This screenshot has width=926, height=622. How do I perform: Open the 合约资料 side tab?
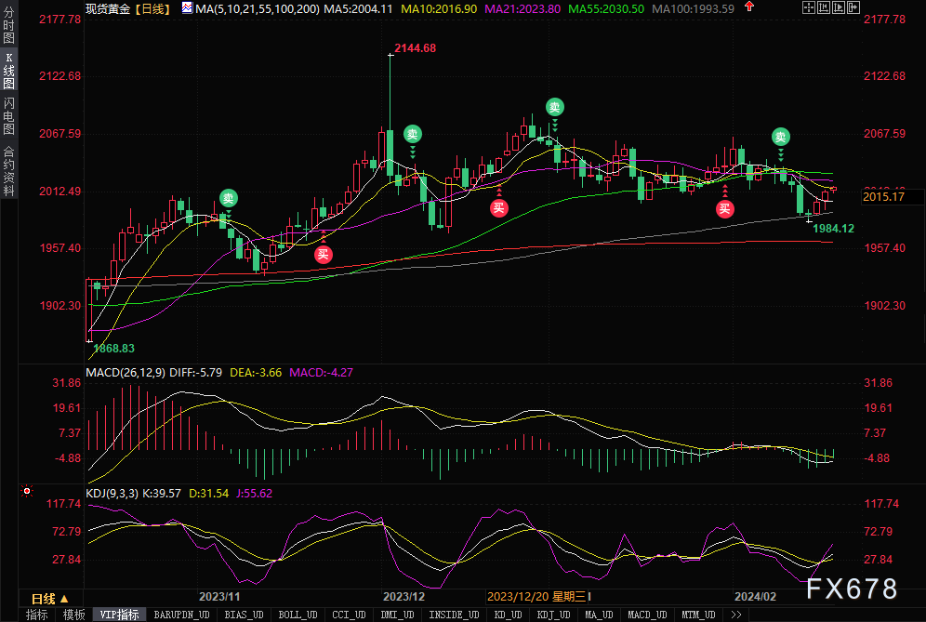[8, 170]
